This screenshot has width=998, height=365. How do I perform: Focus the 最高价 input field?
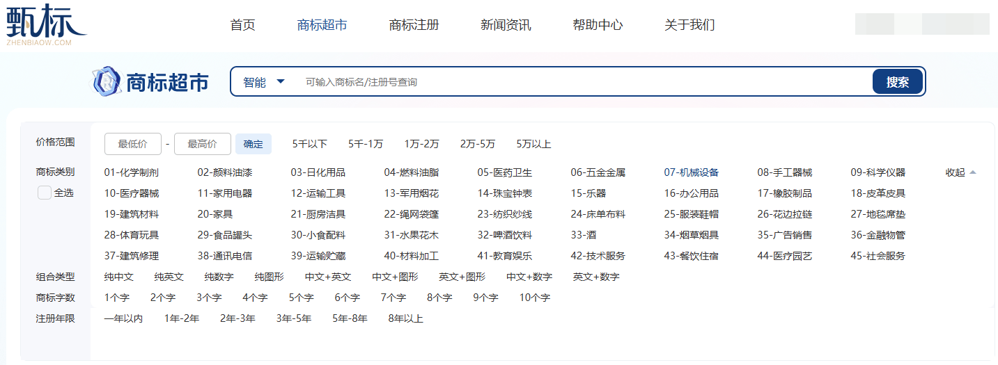click(203, 144)
